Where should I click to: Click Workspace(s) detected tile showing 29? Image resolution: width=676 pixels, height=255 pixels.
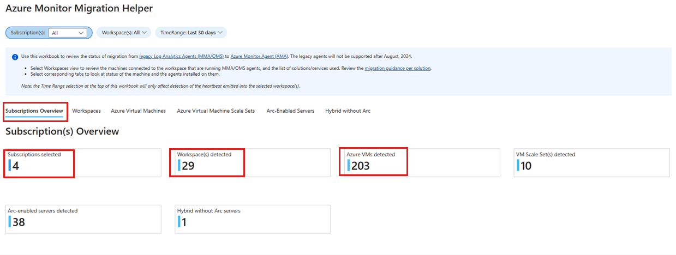tap(253, 162)
